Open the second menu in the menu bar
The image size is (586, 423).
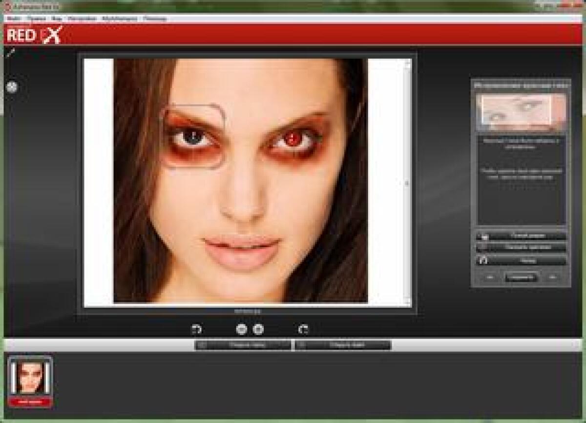(x=36, y=19)
